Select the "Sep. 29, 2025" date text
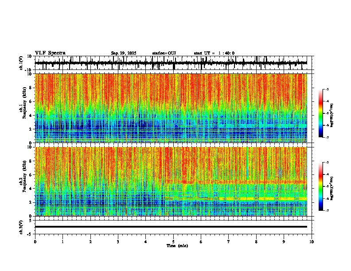Image resolution: width=351 pixels, height=271 pixels. [124, 53]
